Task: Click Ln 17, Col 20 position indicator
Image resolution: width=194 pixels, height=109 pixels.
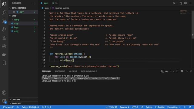Action: (111, 107)
